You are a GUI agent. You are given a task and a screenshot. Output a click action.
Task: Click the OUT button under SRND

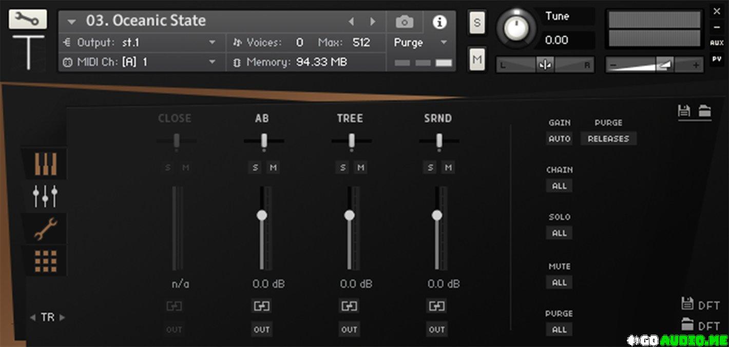click(437, 330)
